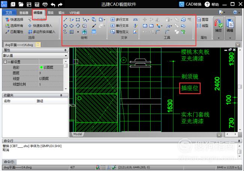Close the dwg平面—r14.dwg document tab
This screenshot has width=244, height=171.
pyautogui.click(x=38, y=45)
